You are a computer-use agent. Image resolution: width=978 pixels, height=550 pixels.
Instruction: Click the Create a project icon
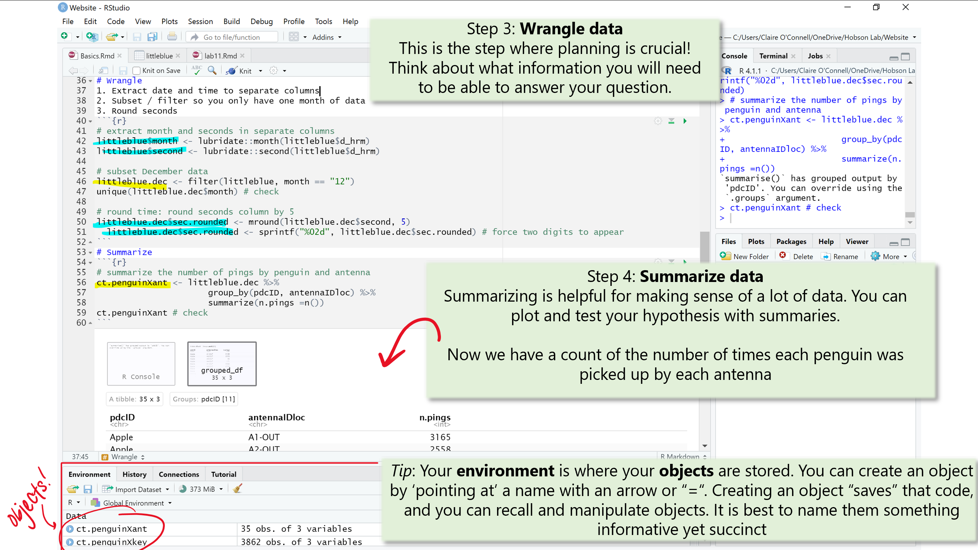click(x=92, y=37)
